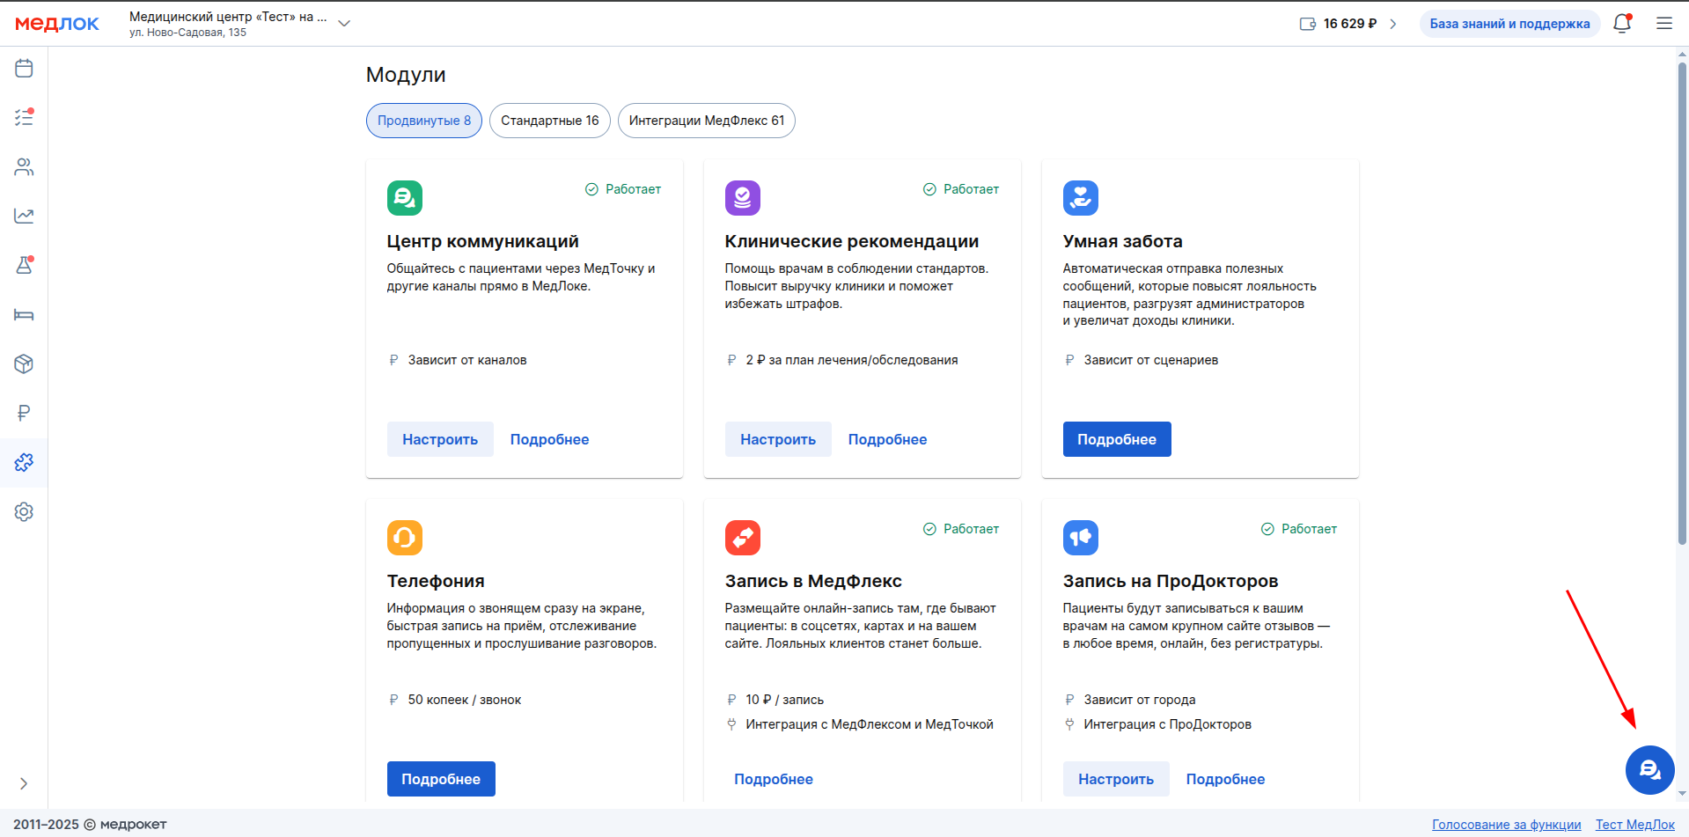Image resolution: width=1689 pixels, height=837 pixels.
Task: Click Подробнее for Запись на ПроДокторов
Action: coord(1226,779)
